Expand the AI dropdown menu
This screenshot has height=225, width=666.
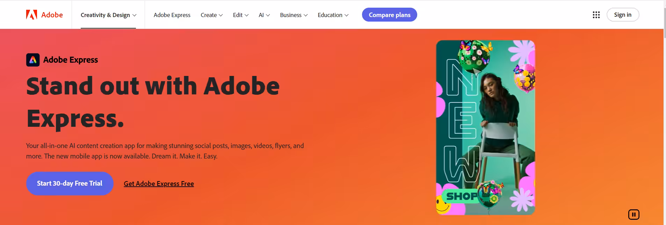[264, 15]
